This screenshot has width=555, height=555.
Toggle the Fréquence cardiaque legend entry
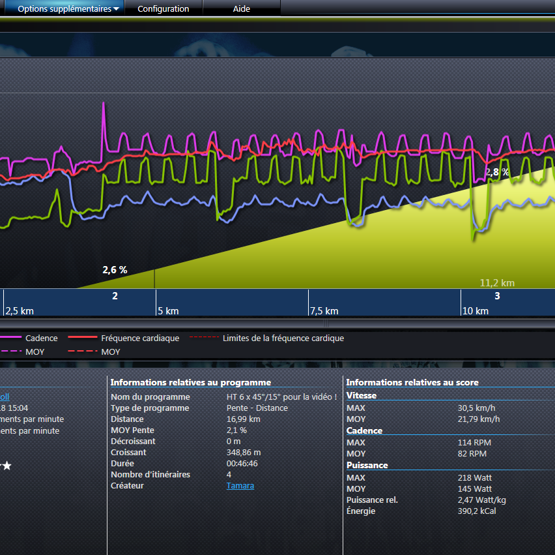click(x=139, y=338)
